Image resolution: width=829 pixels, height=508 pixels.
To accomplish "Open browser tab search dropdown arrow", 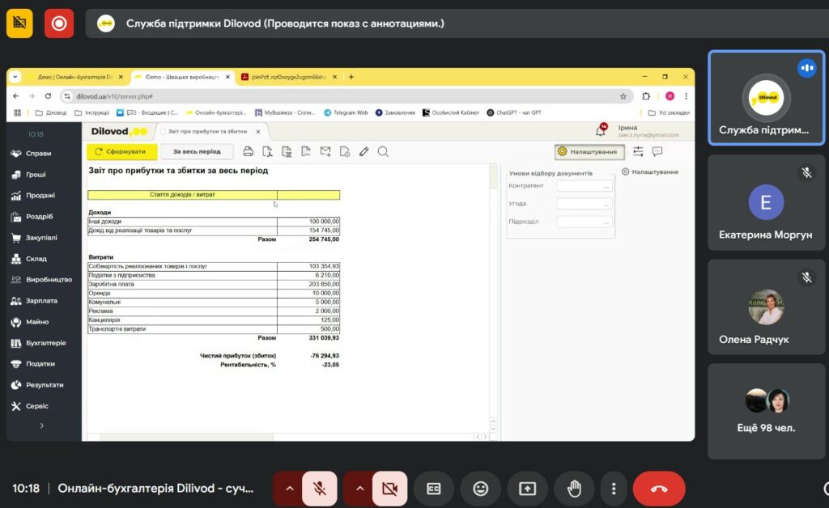I will point(15,77).
